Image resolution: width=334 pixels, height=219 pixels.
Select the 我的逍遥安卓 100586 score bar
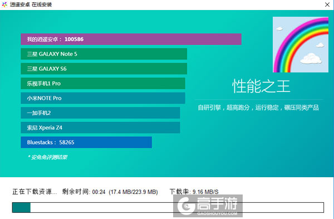(131, 39)
